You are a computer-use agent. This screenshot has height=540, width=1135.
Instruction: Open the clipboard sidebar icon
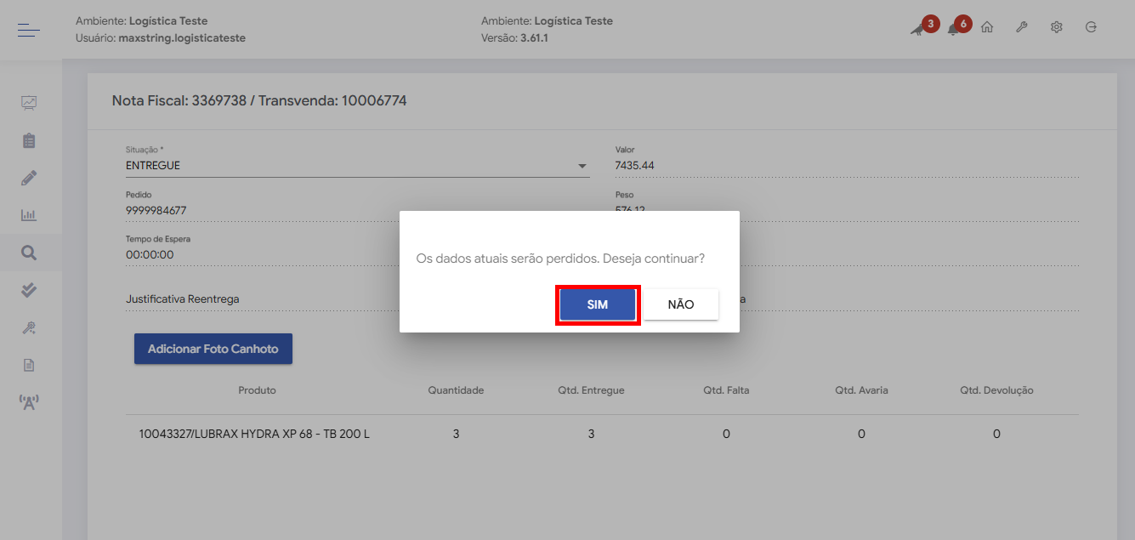(29, 140)
